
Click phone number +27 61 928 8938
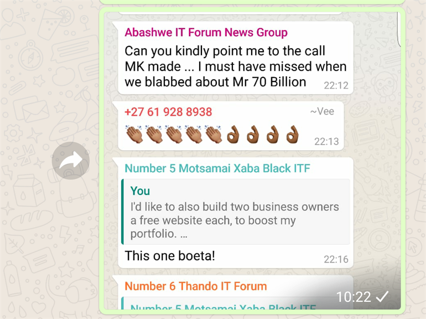(168, 112)
